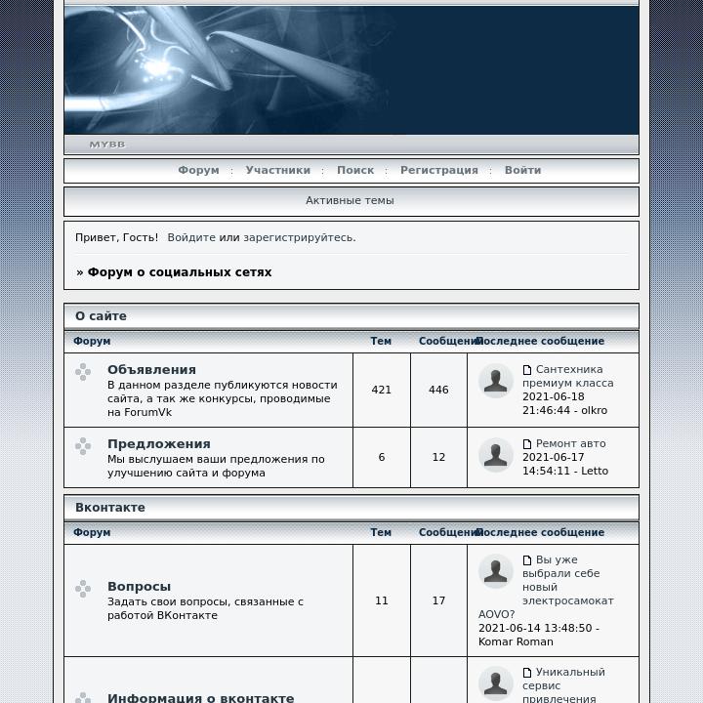Open the Участники menu item
The width and height of the screenshot is (703, 703).
277,170
